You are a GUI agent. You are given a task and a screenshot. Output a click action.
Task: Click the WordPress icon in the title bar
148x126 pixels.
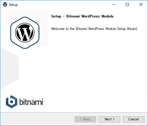(5, 4)
